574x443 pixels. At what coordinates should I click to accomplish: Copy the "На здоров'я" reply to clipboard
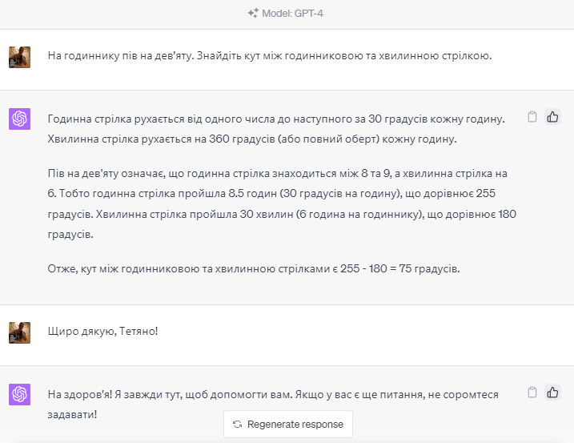(532, 393)
